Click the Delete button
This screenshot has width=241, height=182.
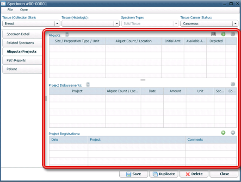pyautogui.click(x=194, y=174)
